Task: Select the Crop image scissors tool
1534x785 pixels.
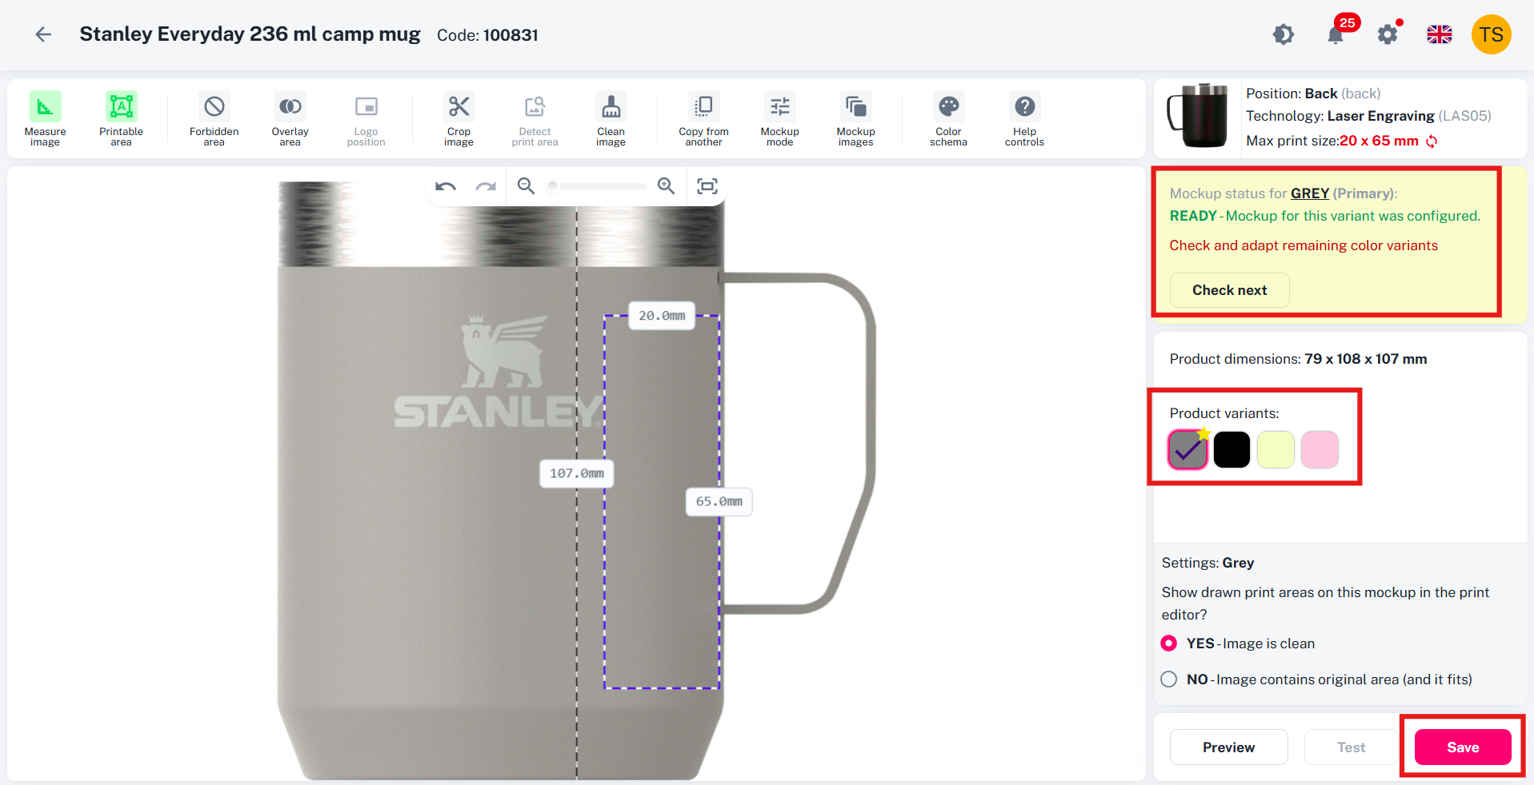Action: pos(459,119)
